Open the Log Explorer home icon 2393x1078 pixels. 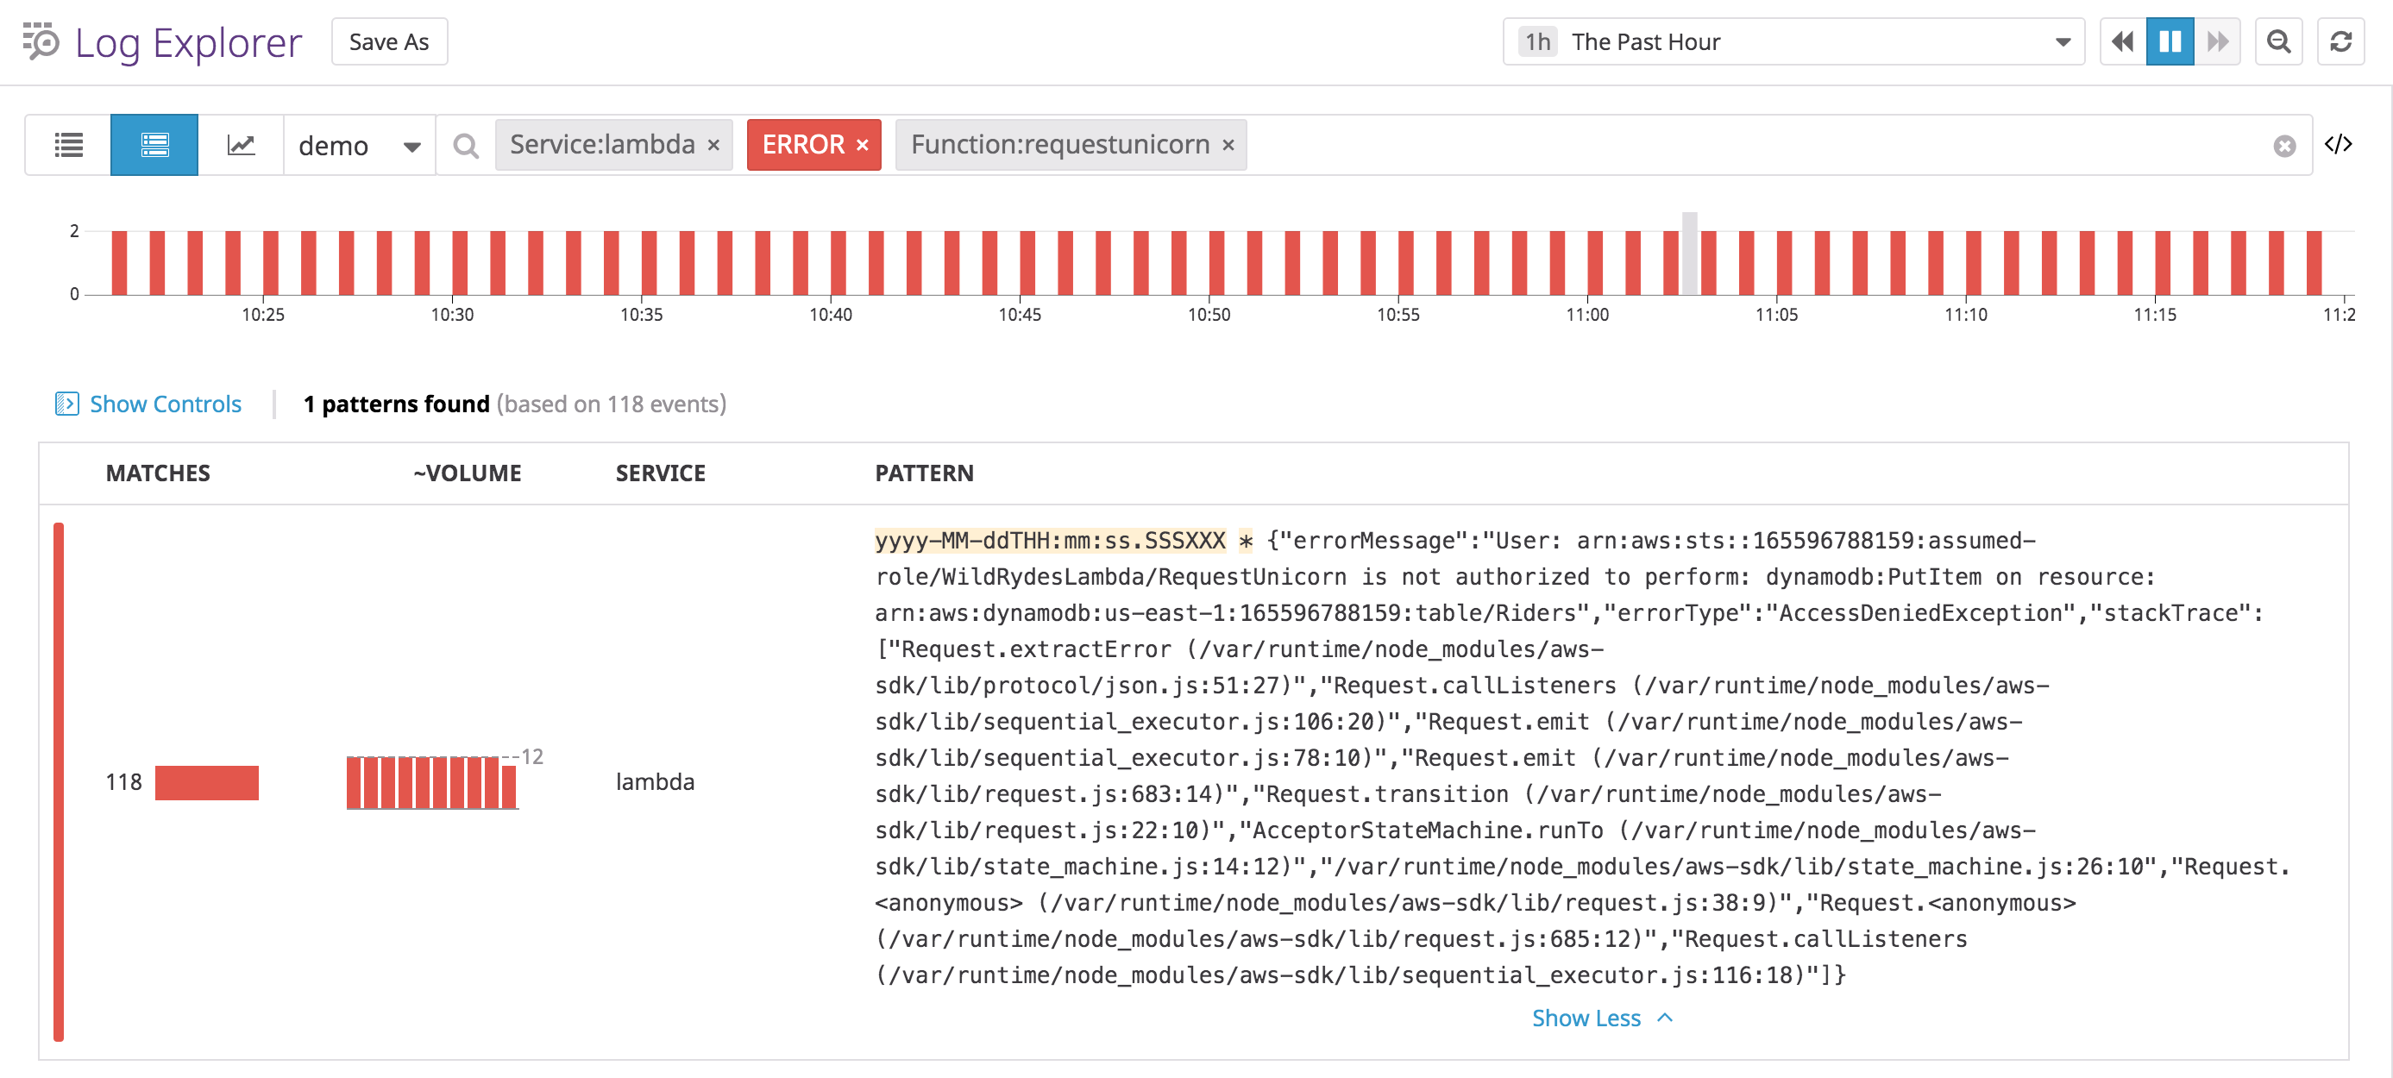tap(40, 41)
